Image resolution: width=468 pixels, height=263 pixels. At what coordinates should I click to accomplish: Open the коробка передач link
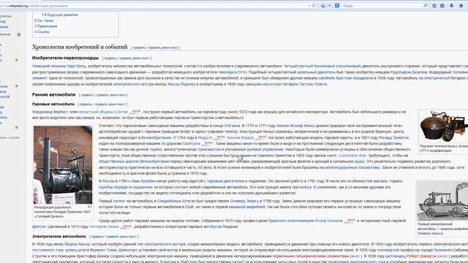click(x=114, y=187)
